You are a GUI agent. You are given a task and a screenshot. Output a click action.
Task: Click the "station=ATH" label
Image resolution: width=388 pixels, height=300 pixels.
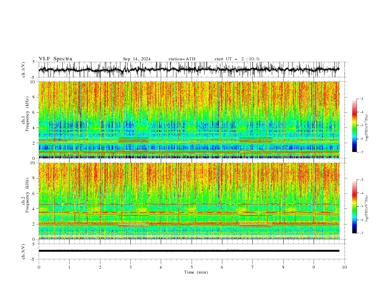(182, 59)
